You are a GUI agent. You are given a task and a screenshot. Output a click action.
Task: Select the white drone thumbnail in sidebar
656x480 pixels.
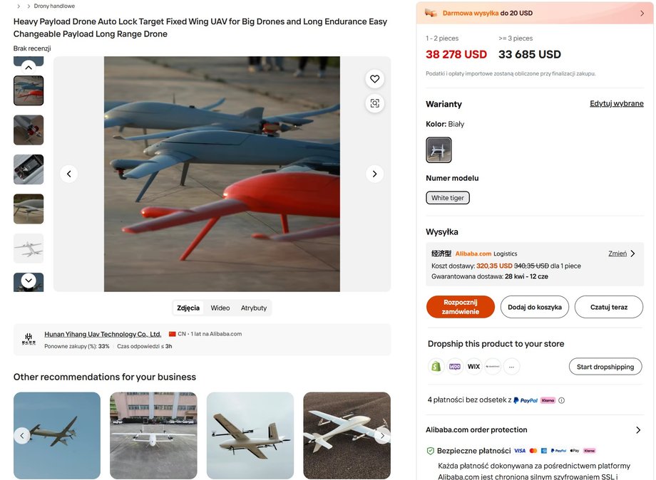pos(28,248)
